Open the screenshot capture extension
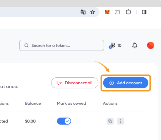This screenshot has width=161, height=140. [x=118, y=12]
